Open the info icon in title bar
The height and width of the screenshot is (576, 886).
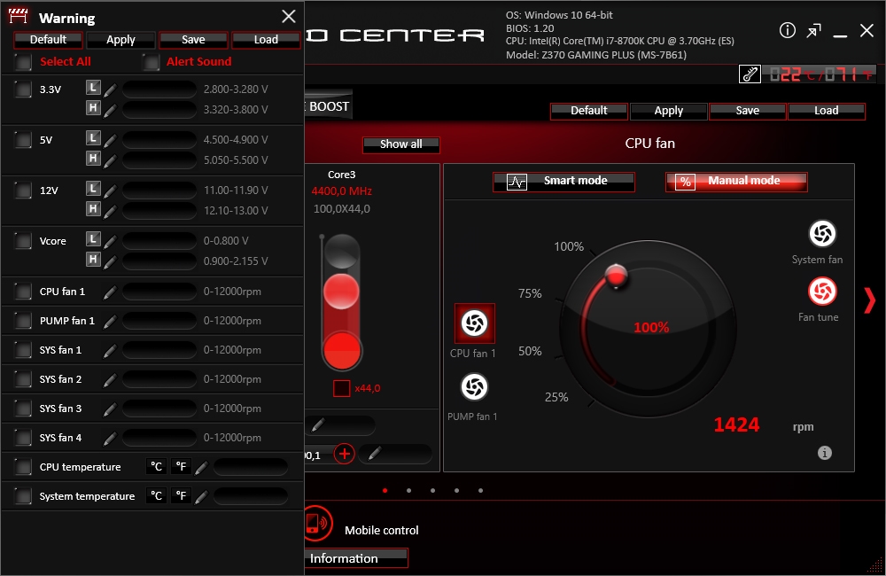[x=787, y=31]
